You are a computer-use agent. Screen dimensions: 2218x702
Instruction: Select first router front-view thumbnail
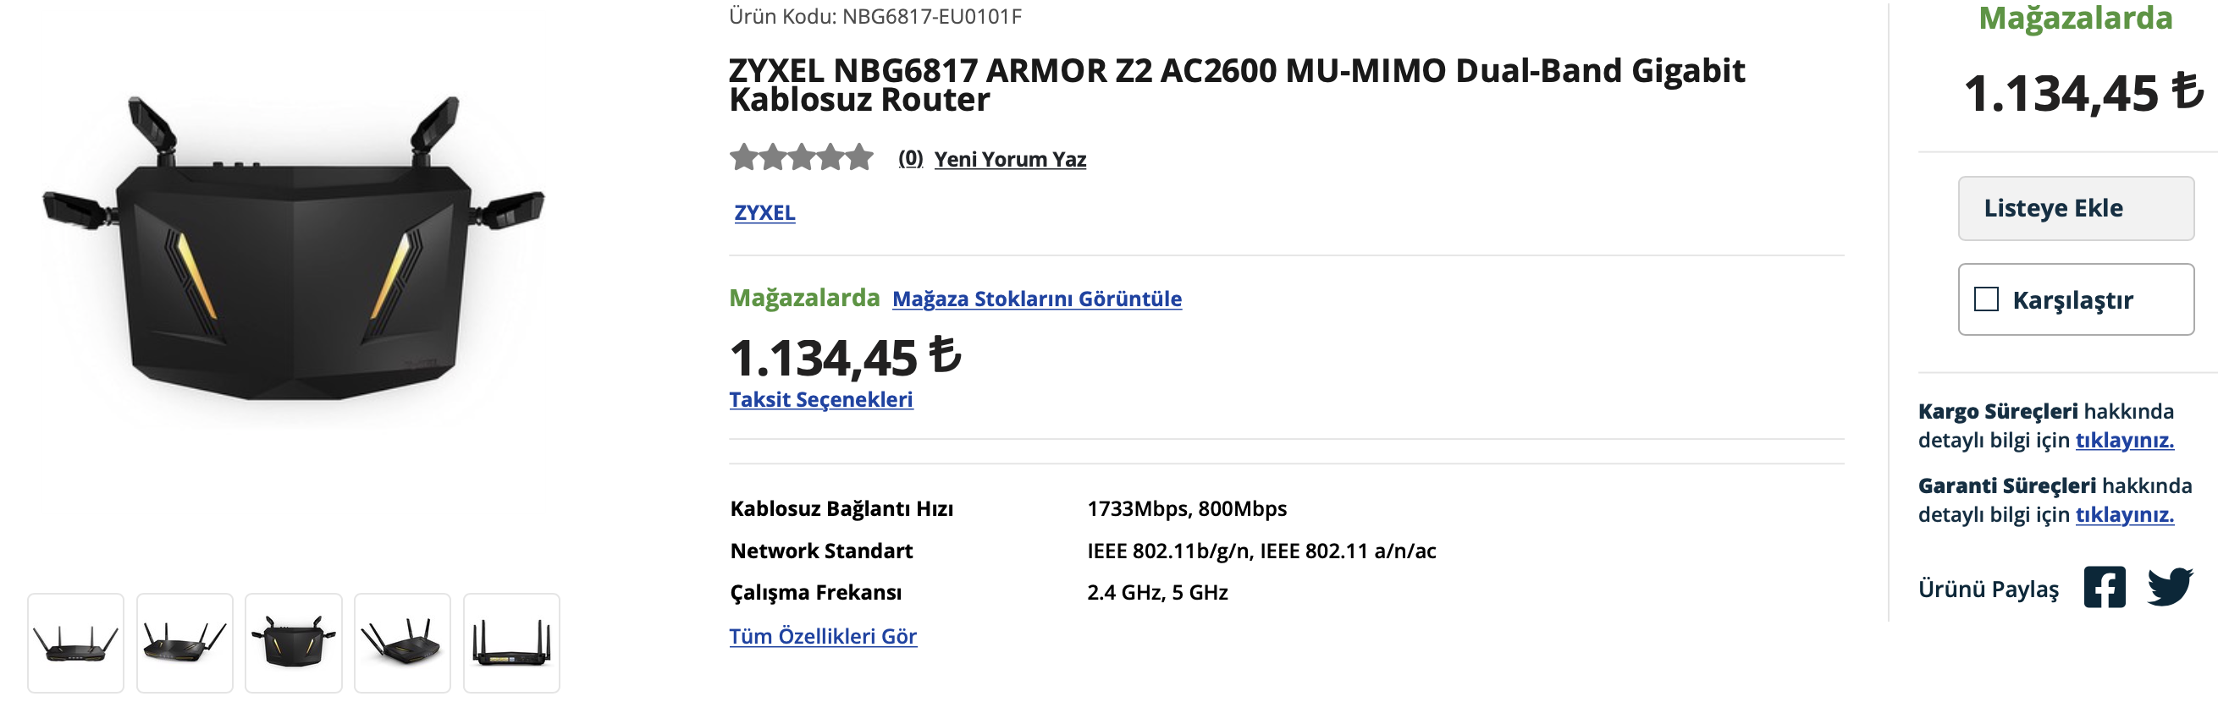76,643
